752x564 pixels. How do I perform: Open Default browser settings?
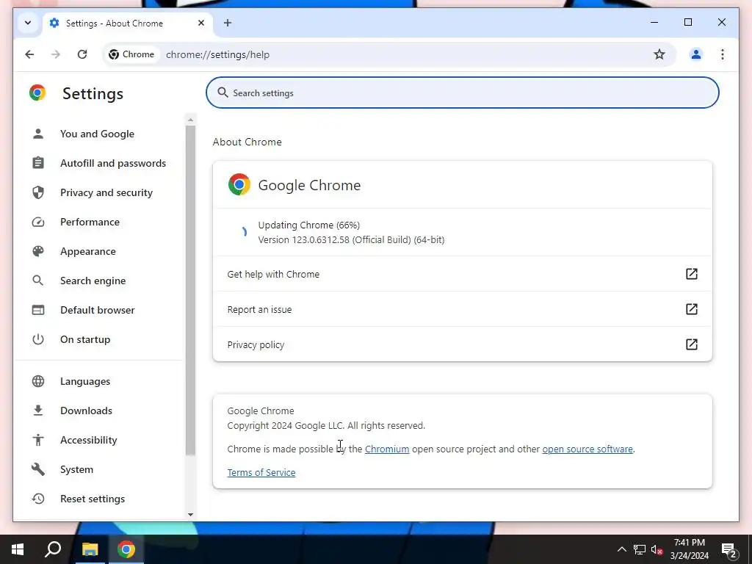[98, 310]
